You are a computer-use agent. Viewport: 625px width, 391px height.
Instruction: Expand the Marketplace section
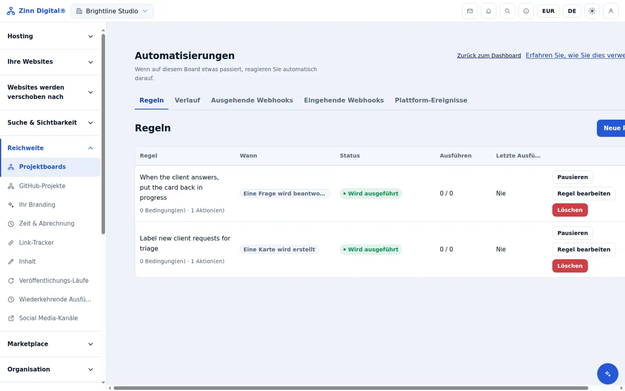[x=50, y=344]
